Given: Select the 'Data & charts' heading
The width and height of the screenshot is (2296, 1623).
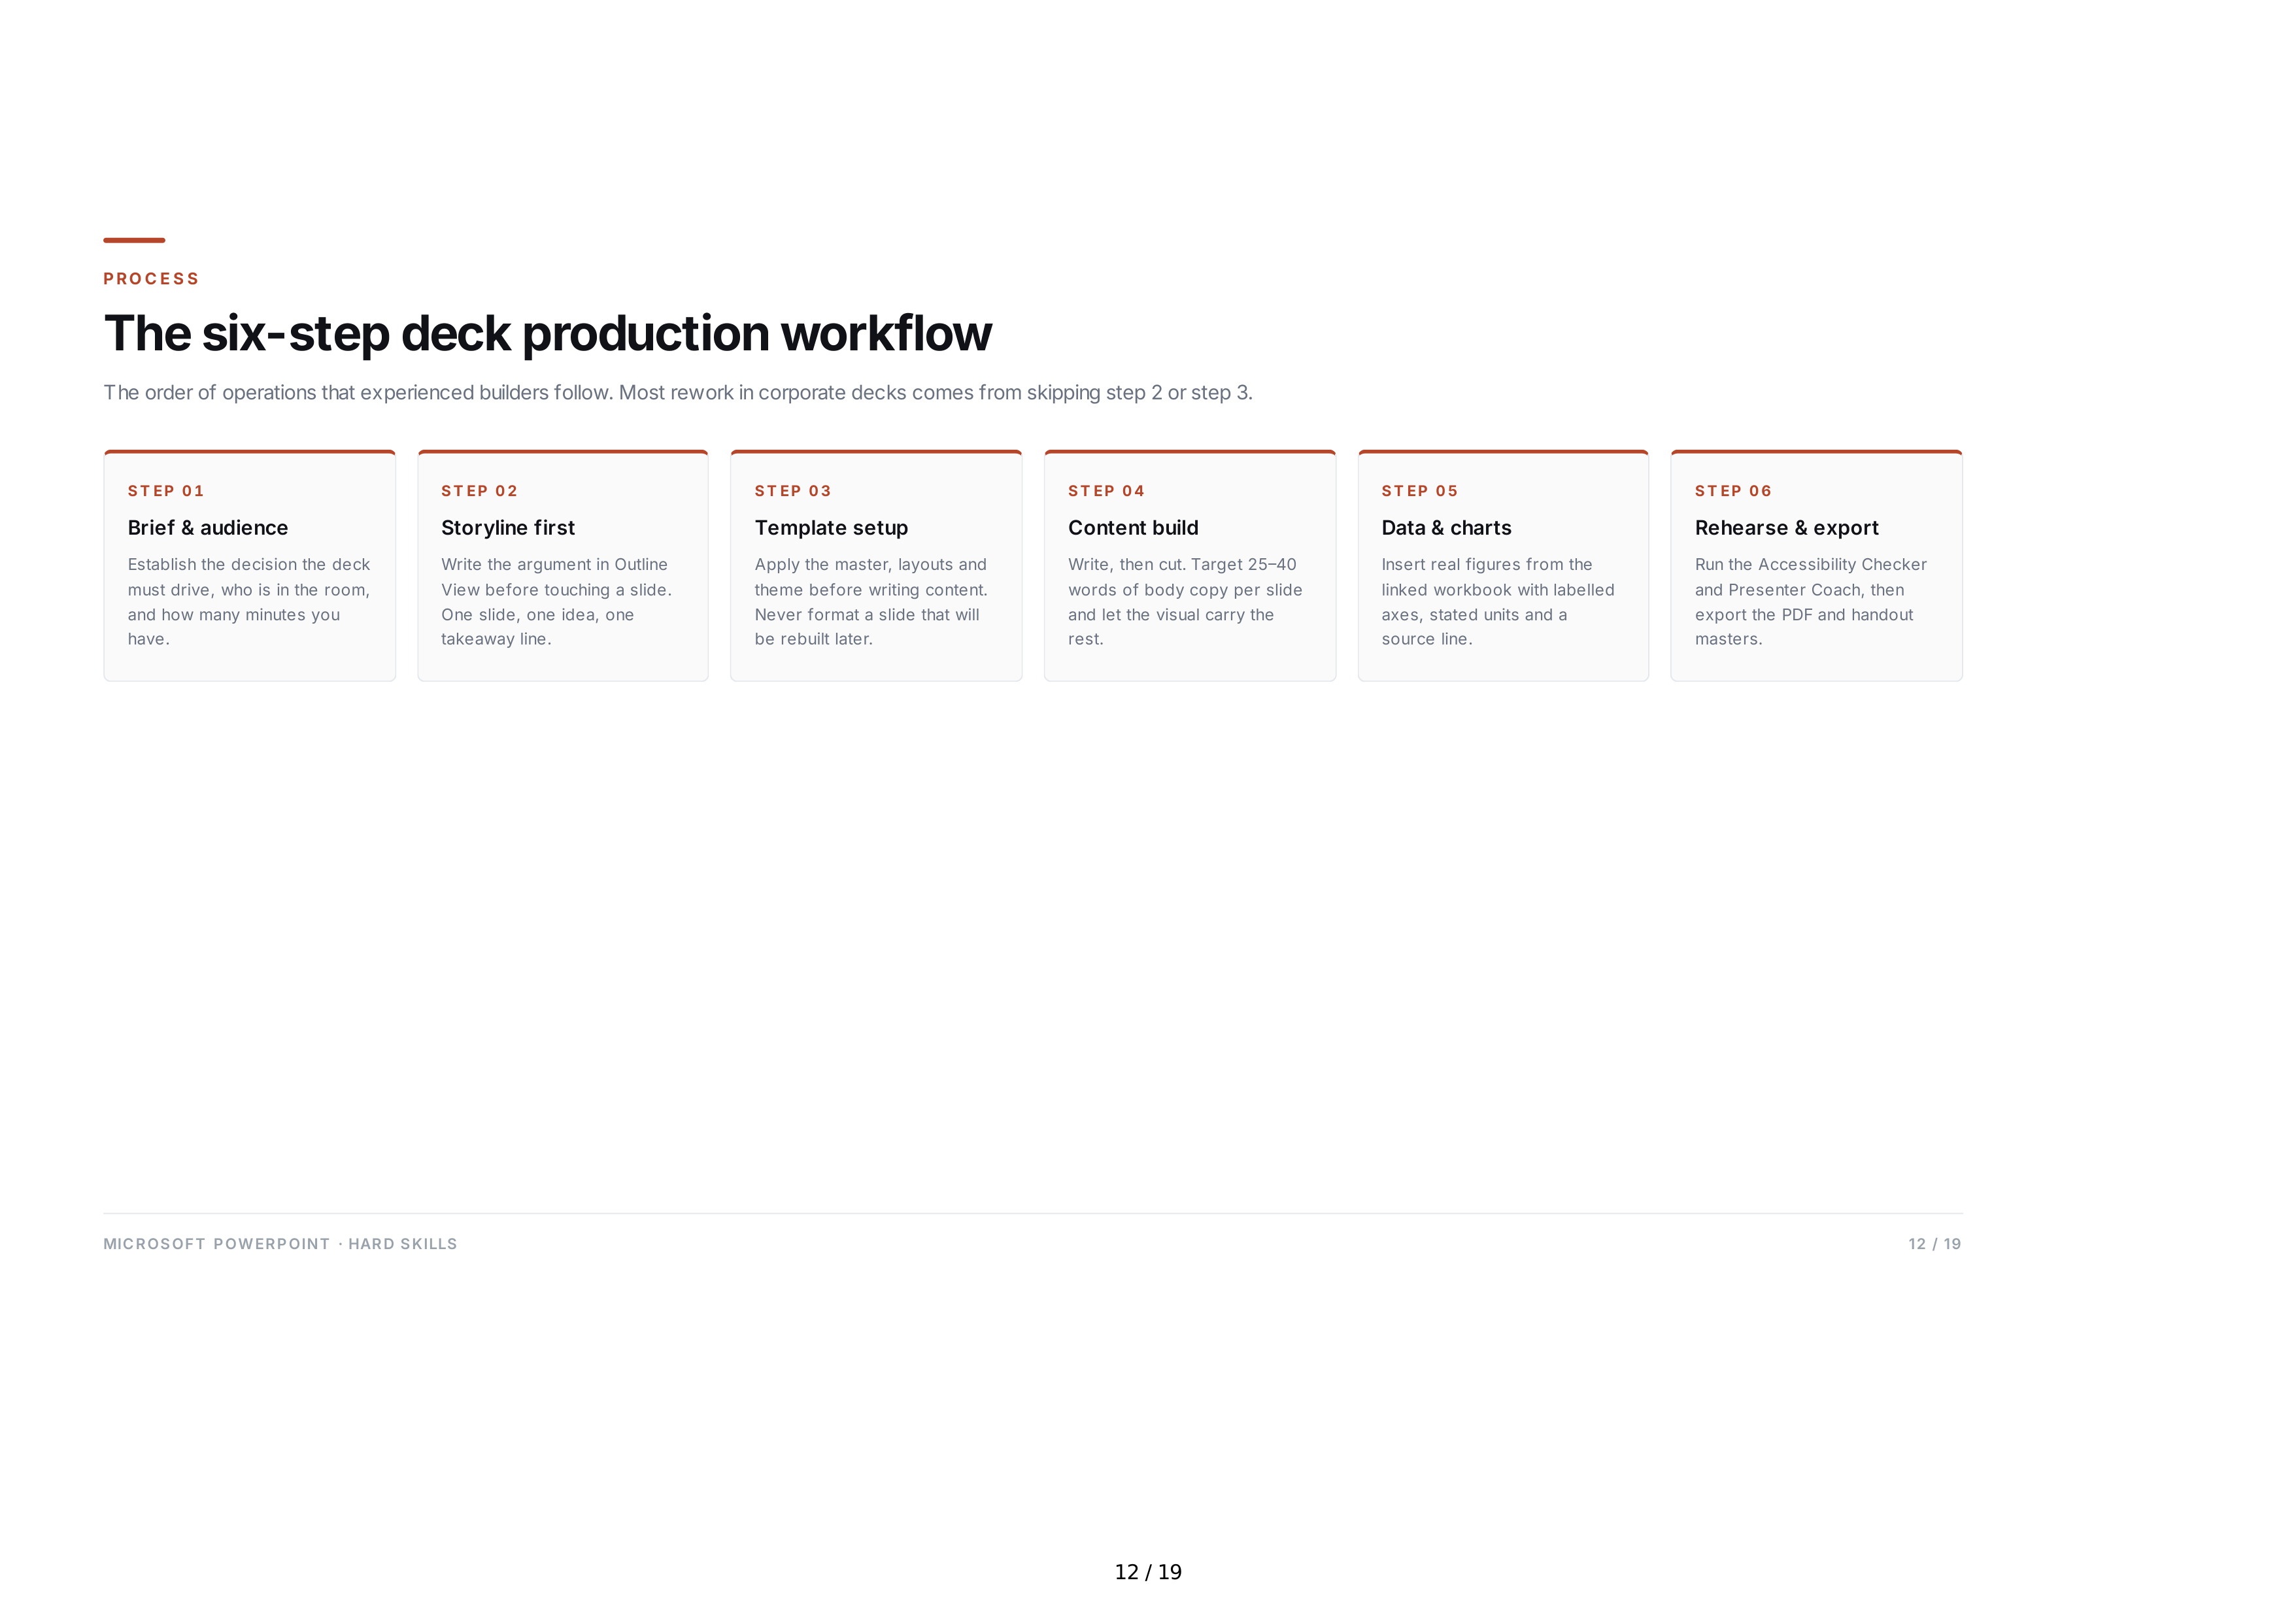Looking at the screenshot, I should pyautogui.click(x=1446, y=528).
